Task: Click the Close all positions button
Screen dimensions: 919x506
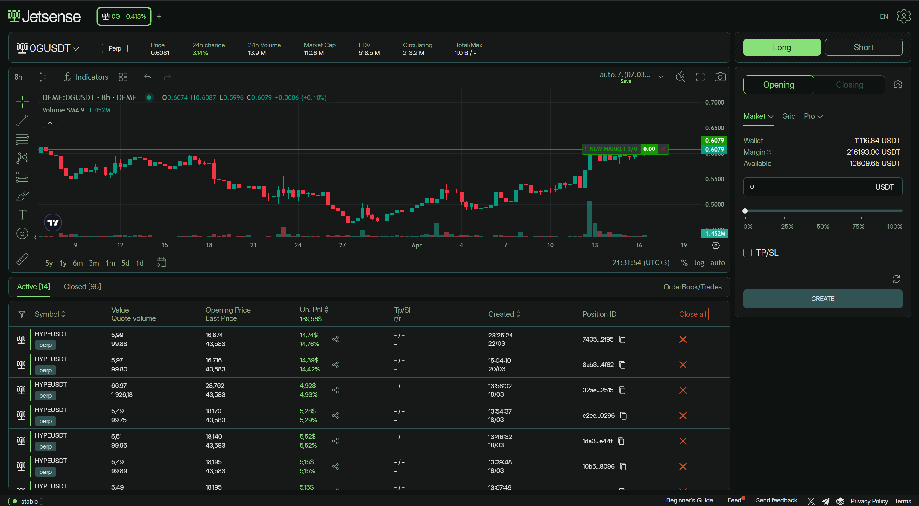Action: tap(692, 314)
